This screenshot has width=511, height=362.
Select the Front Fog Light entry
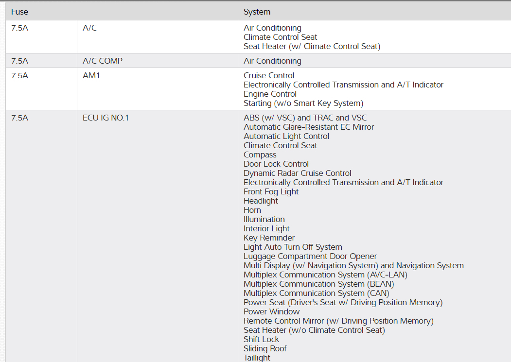(x=271, y=191)
